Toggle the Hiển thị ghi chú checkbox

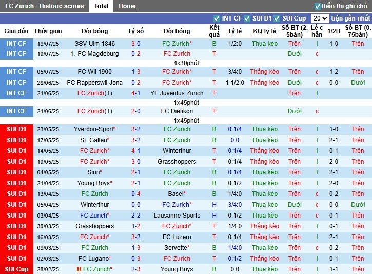[317, 6]
